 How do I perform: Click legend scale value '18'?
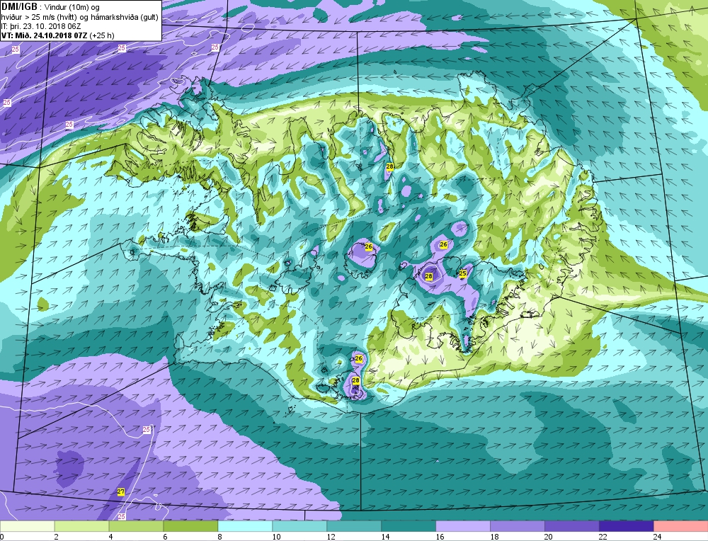pos(494,537)
